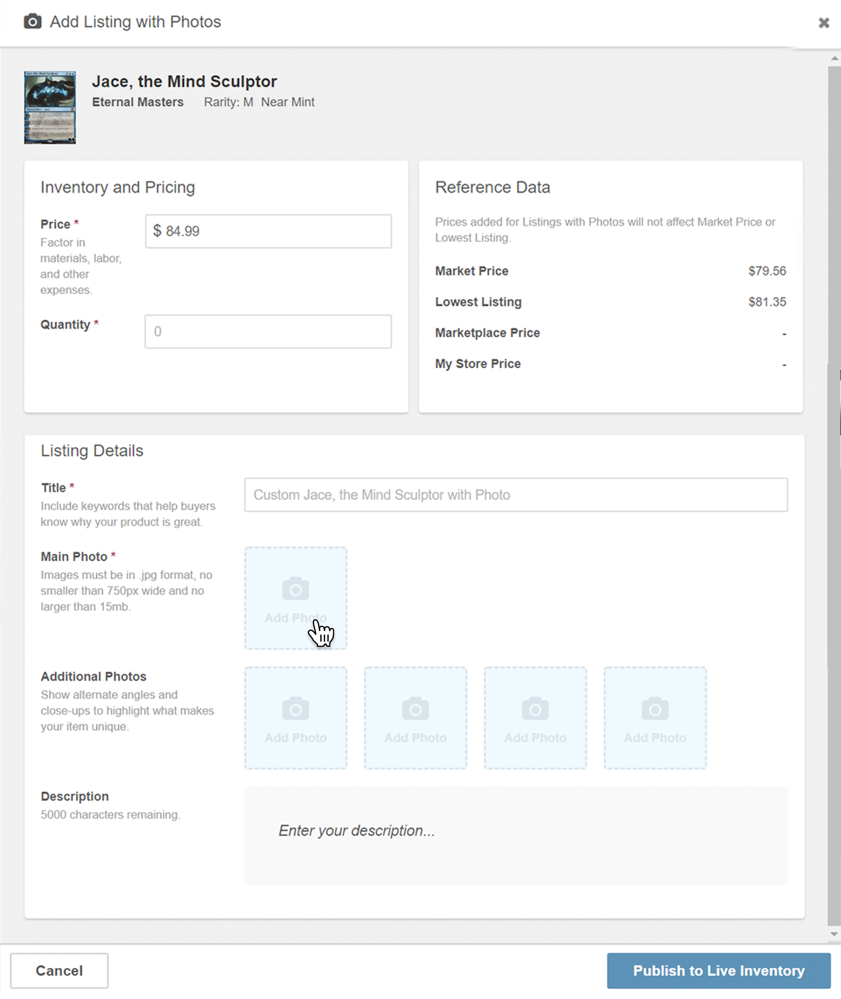Click the camera icon in the dialog header
Viewport: 841px width, 999px height.
[33, 21]
